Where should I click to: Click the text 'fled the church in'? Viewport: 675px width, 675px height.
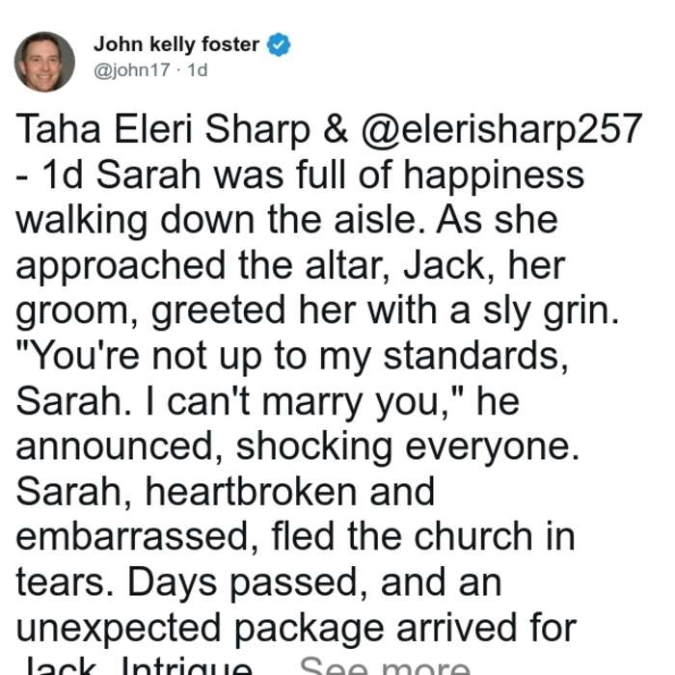point(423,537)
